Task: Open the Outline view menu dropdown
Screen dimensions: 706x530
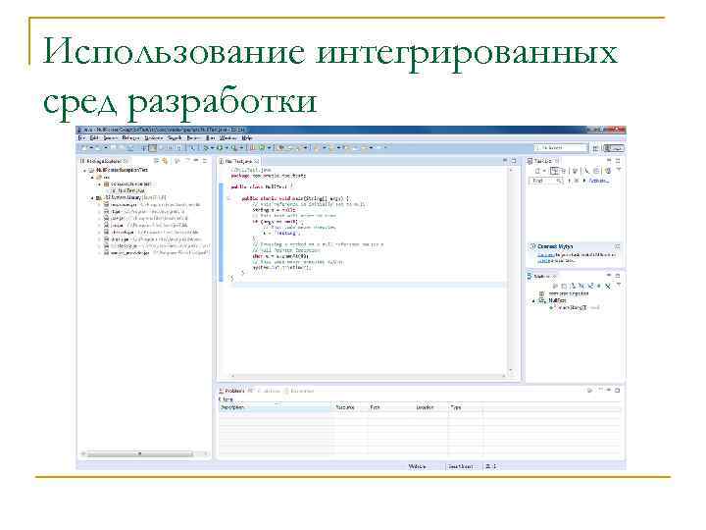Action: point(619,286)
